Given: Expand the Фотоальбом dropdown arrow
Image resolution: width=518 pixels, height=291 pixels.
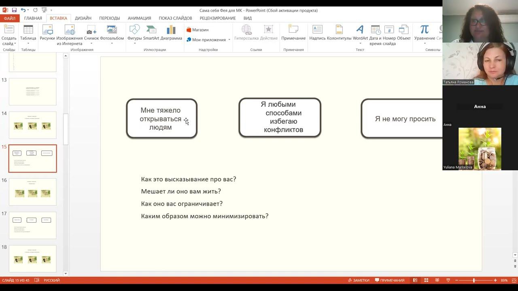Looking at the screenshot, I should (112, 44).
